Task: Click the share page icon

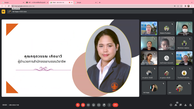Action: (178, 6)
